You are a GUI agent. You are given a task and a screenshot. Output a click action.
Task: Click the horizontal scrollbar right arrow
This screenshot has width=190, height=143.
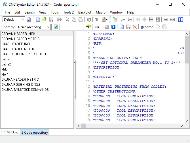point(182,126)
